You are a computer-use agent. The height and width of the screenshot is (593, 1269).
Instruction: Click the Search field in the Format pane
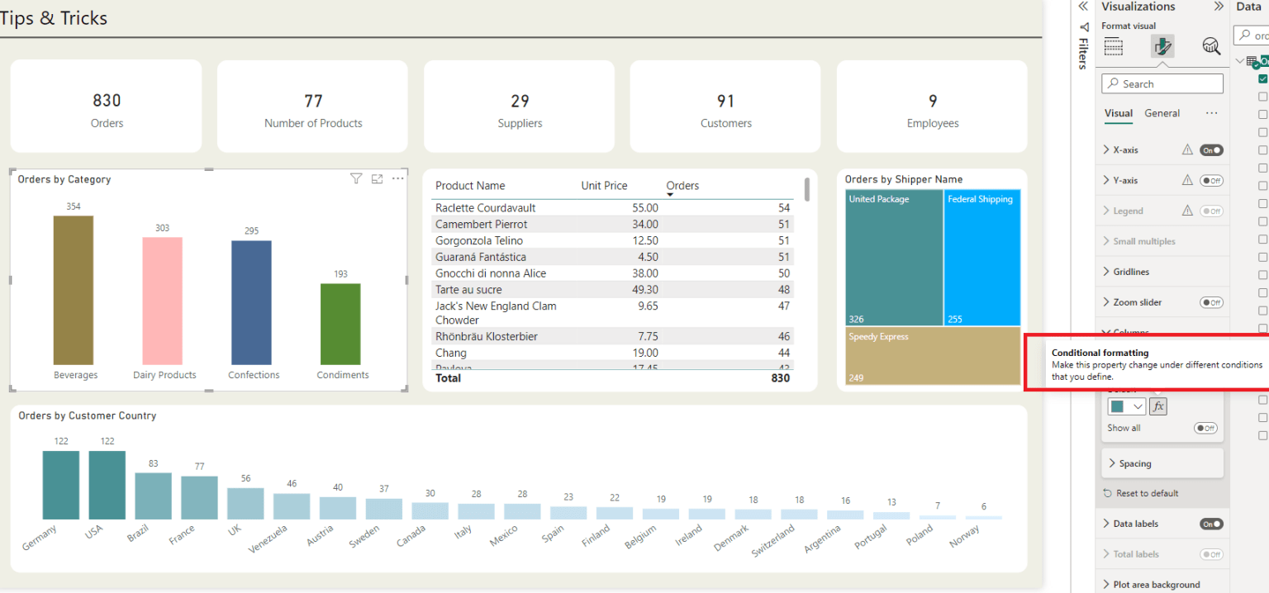click(x=1162, y=83)
